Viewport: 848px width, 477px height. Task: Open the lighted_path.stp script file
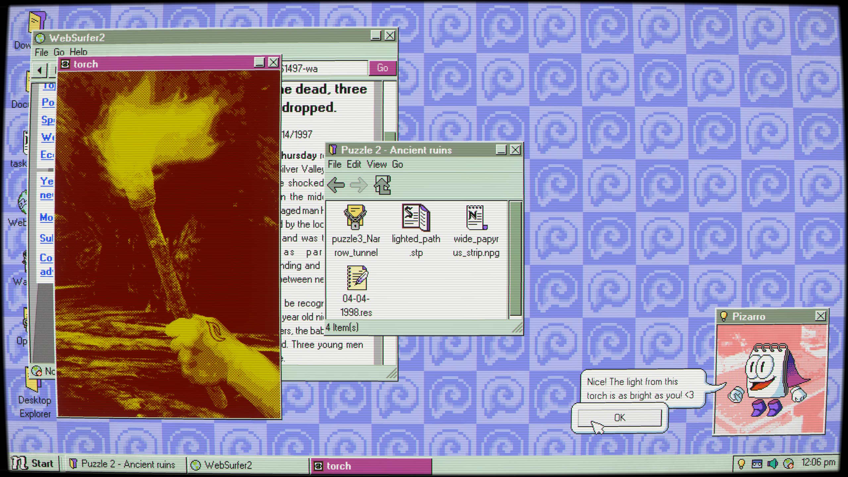coord(416,219)
